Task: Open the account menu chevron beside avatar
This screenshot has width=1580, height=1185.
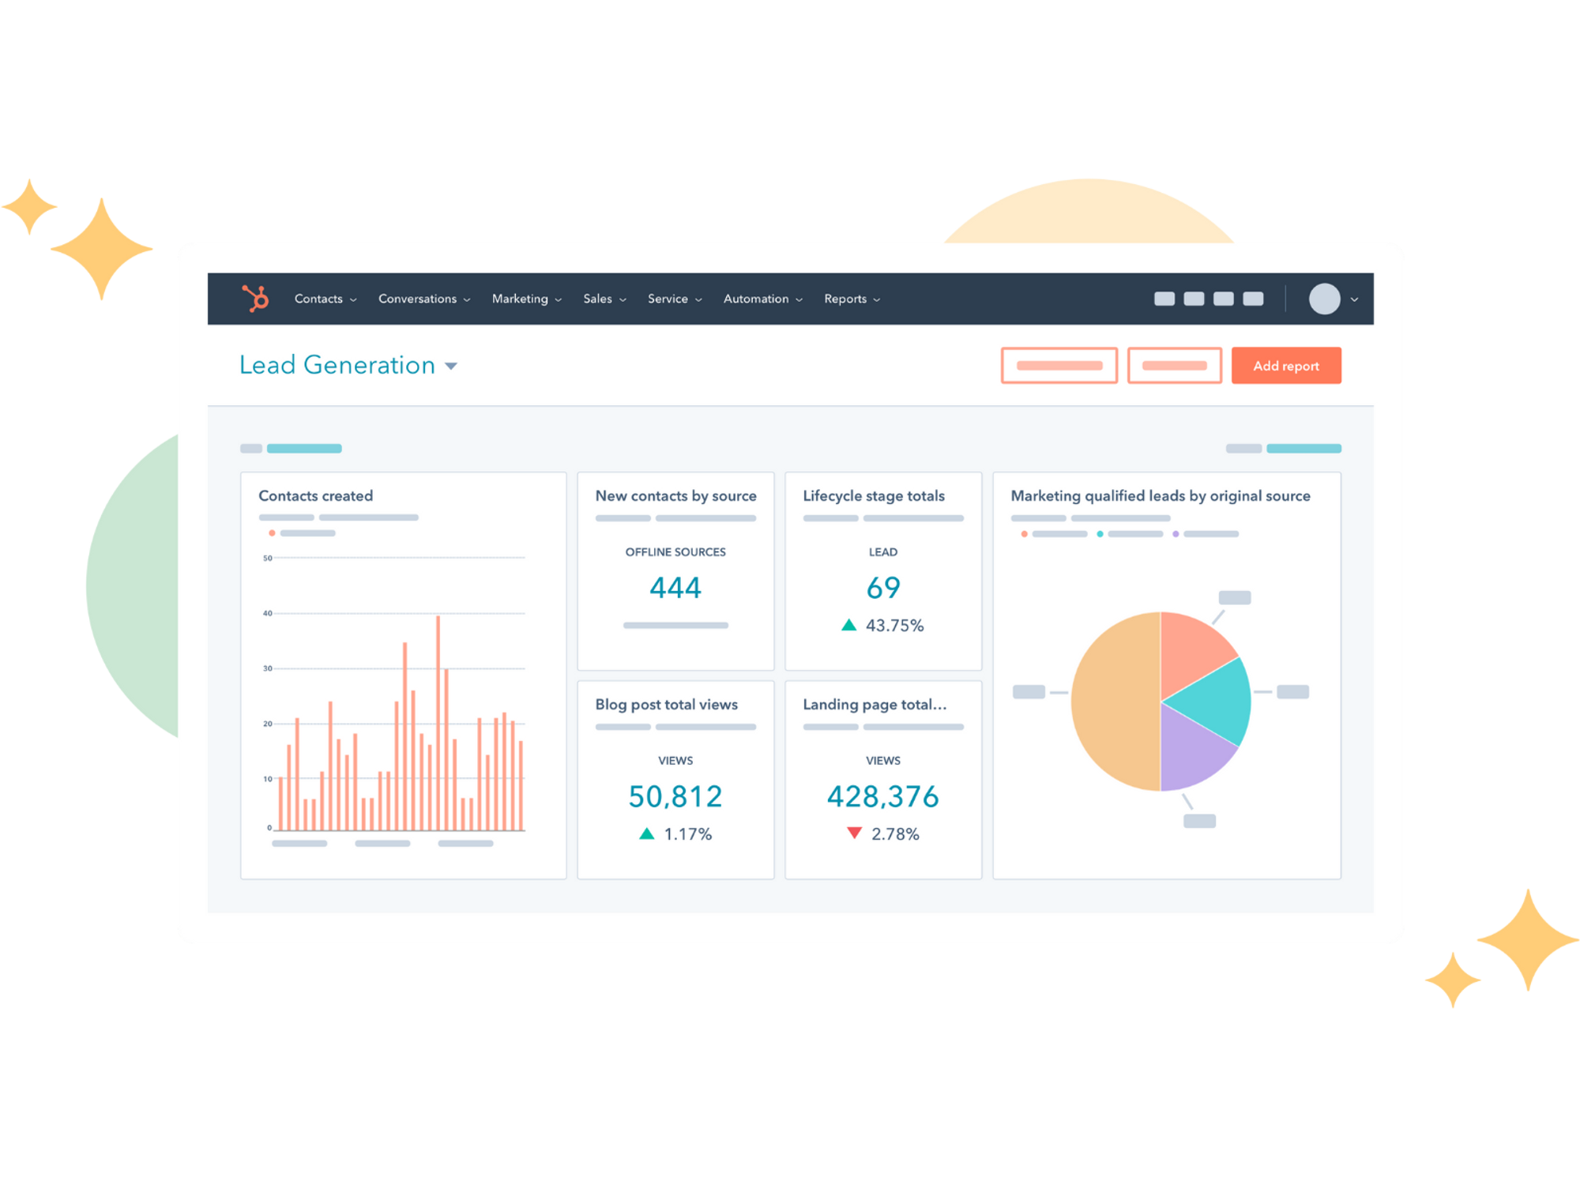Action: pyautogui.click(x=1354, y=299)
